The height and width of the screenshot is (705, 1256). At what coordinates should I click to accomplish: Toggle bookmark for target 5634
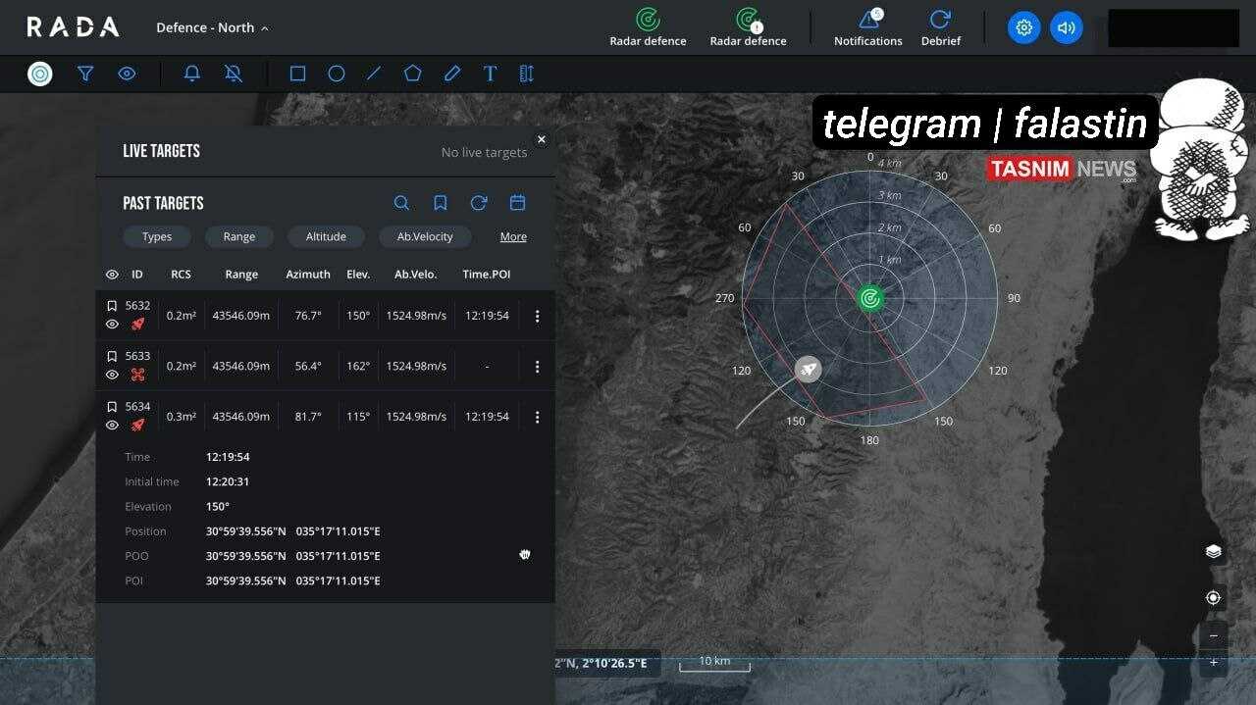112,407
